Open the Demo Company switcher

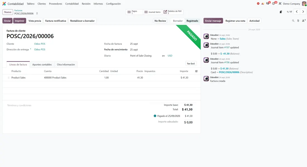click(x=292, y=4)
